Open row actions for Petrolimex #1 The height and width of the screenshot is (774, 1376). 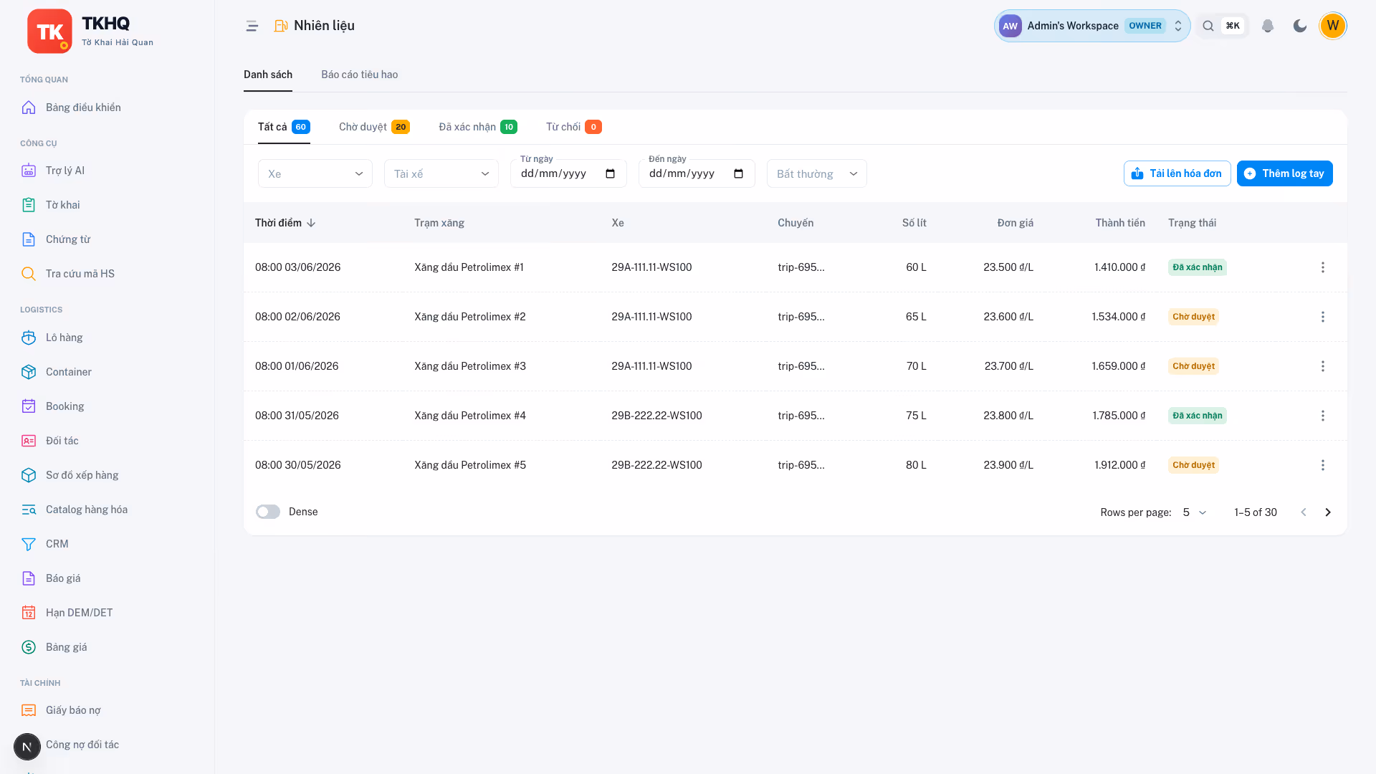[1323, 267]
